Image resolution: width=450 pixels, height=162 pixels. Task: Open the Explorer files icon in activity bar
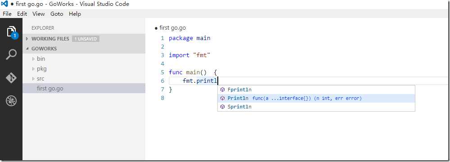(12, 32)
